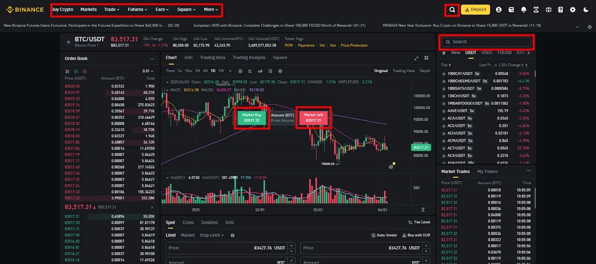Switch to the Trading Data tab

[x=212, y=58]
